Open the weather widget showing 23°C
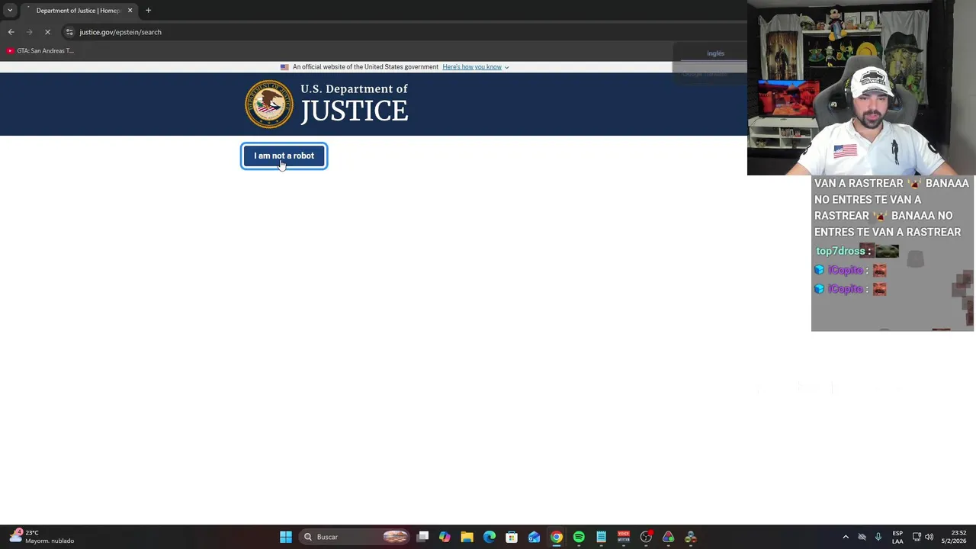Screen dimensions: 976x549 click(x=41, y=537)
